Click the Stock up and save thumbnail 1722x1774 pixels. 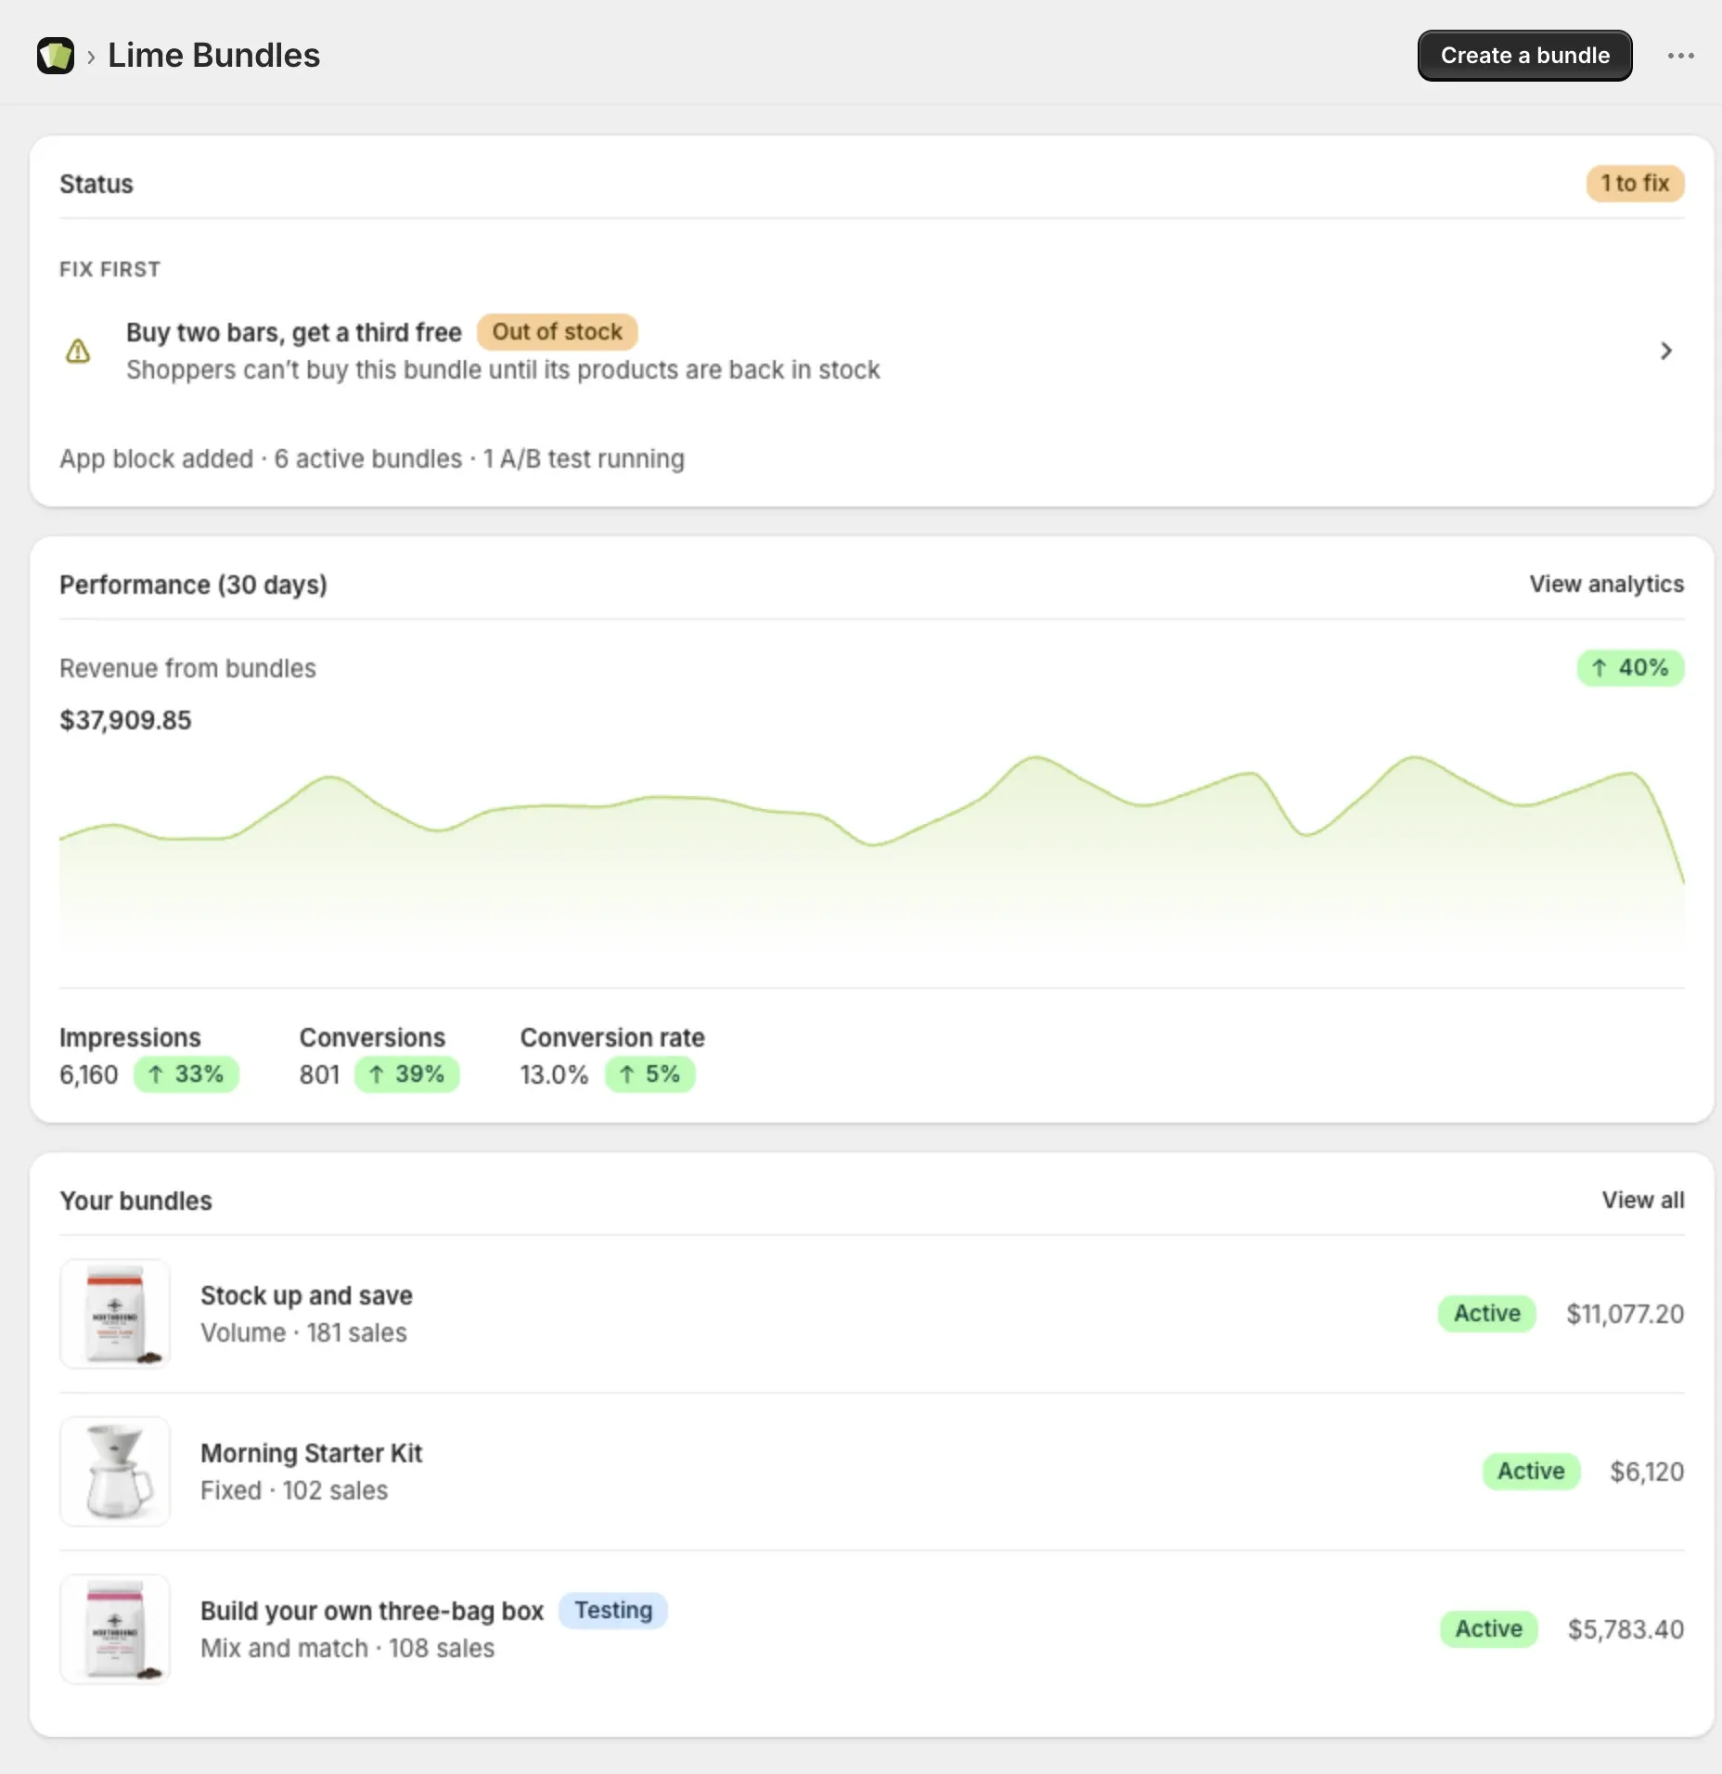pos(115,1314)
